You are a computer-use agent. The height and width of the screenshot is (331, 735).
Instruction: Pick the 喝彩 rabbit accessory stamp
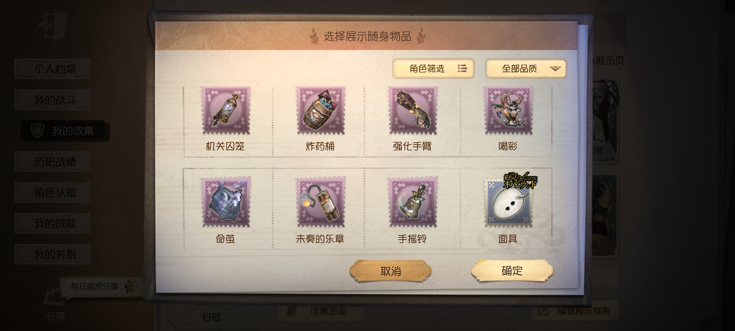pyautogui.click(x=508, y=111)
